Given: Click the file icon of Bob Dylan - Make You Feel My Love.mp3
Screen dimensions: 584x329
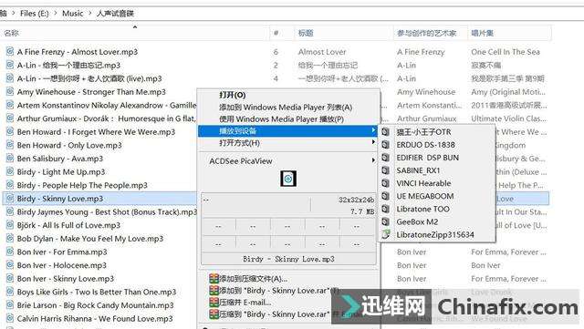Looking at the screenshot, I should [x=10, y=238].
